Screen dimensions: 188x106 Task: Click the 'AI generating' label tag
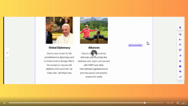pos(135,45)
